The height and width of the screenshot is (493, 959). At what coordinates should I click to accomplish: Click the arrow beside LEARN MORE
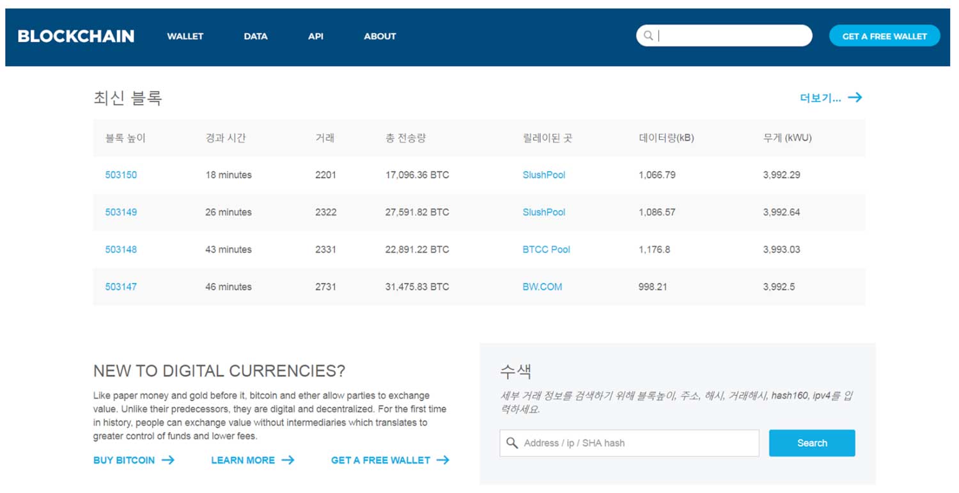click(288, 460)
